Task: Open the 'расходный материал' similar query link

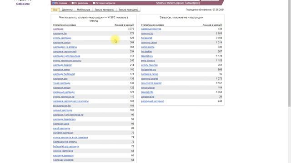Action: coord(153,101)
